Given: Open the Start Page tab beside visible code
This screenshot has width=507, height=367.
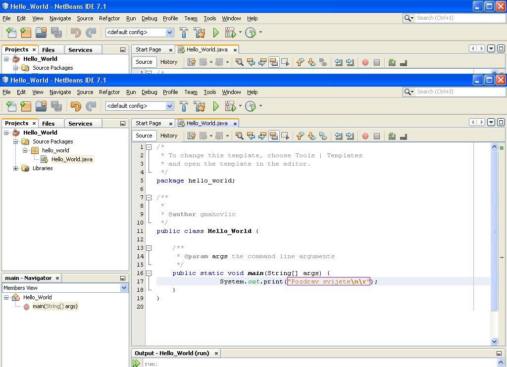Looking at the screenshot, I should coord(149,123).
